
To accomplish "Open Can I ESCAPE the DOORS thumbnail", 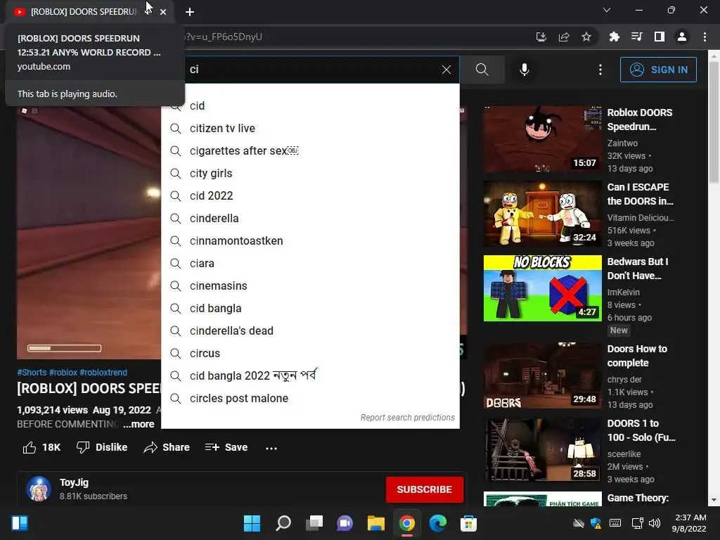I will (x=542, y=214).
